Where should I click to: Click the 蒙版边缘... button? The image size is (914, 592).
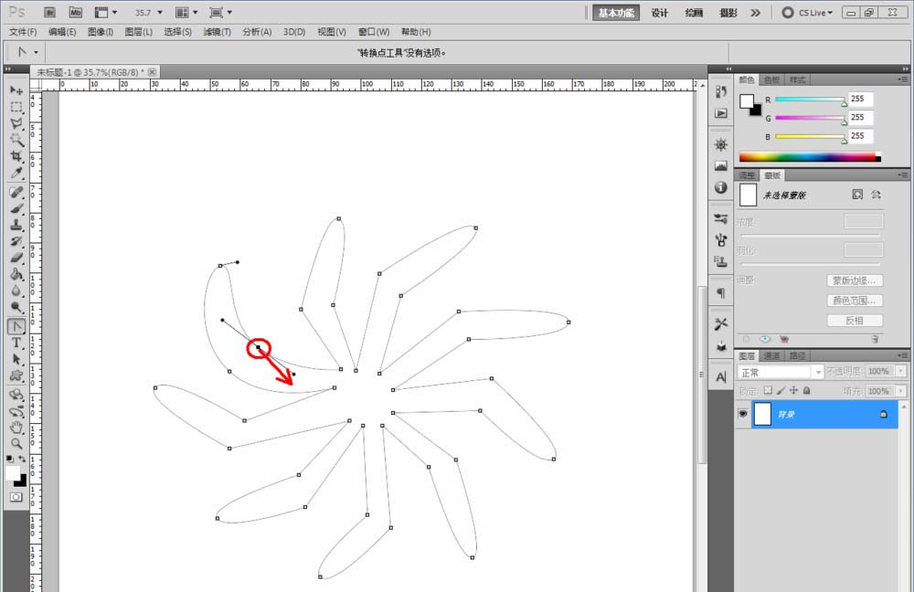point(854,280)
